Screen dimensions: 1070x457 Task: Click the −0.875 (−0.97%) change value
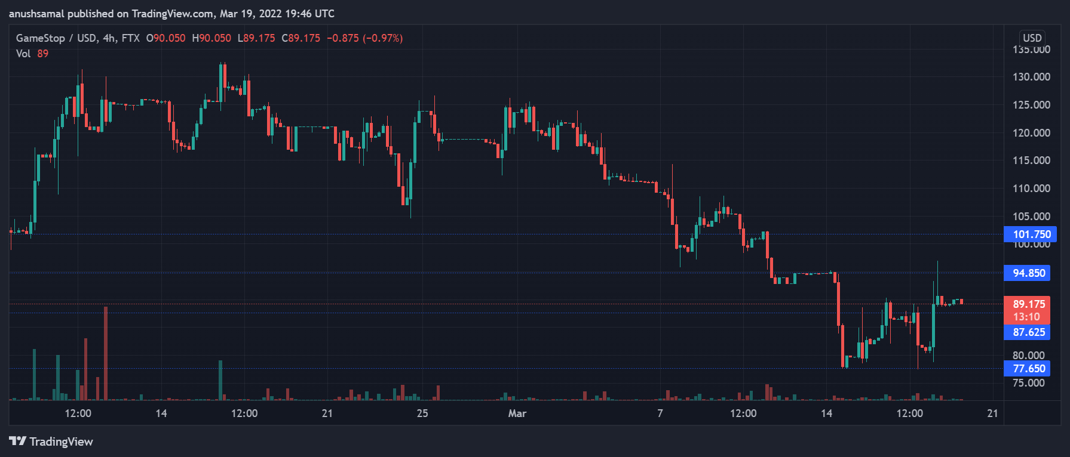tap(364, 38)
